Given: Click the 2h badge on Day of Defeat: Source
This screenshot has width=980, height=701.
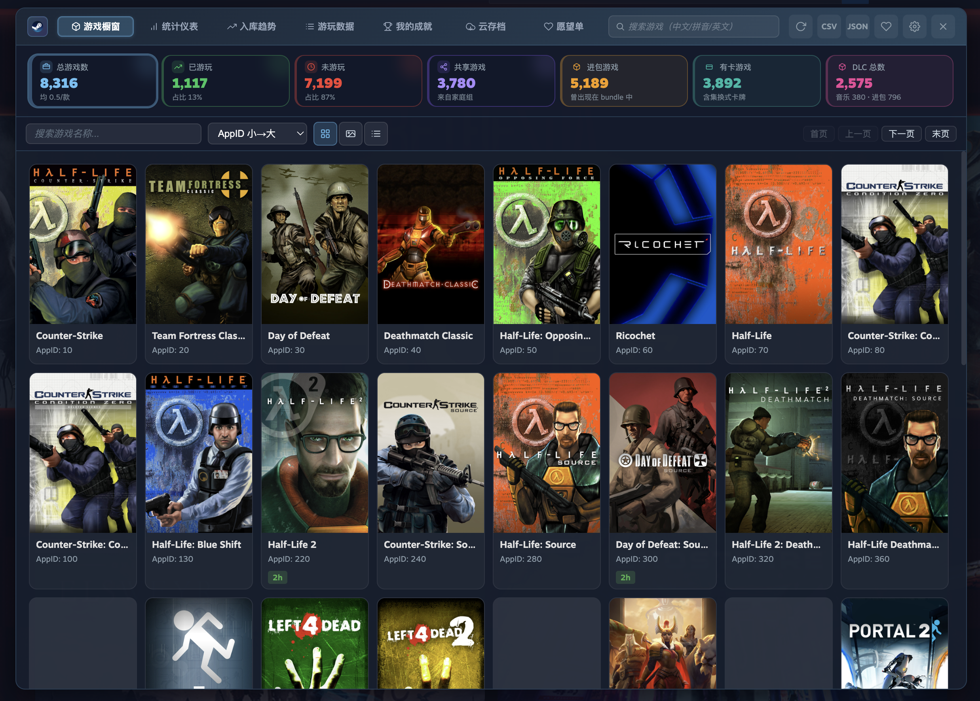Looking at the screenshot, I should point(625,578).
